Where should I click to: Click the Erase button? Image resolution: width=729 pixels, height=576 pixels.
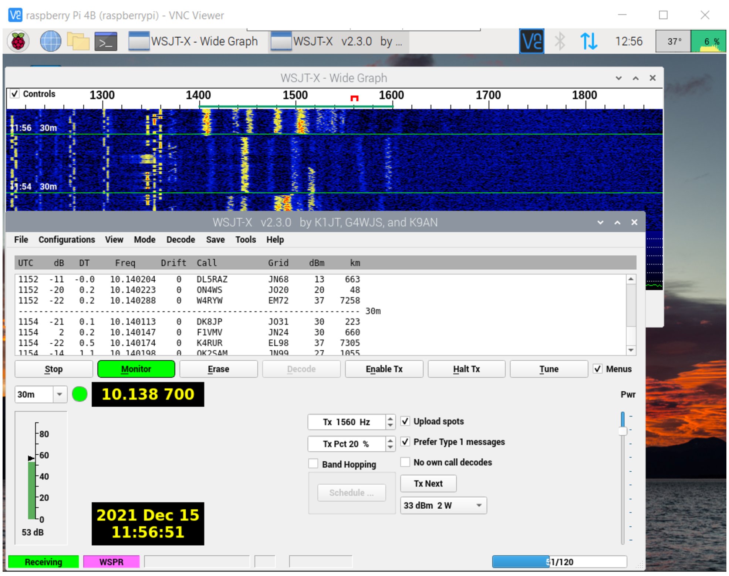point(219,369)
